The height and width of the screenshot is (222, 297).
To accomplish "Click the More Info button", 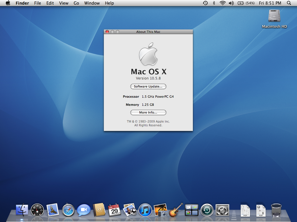I will (148, 112).
